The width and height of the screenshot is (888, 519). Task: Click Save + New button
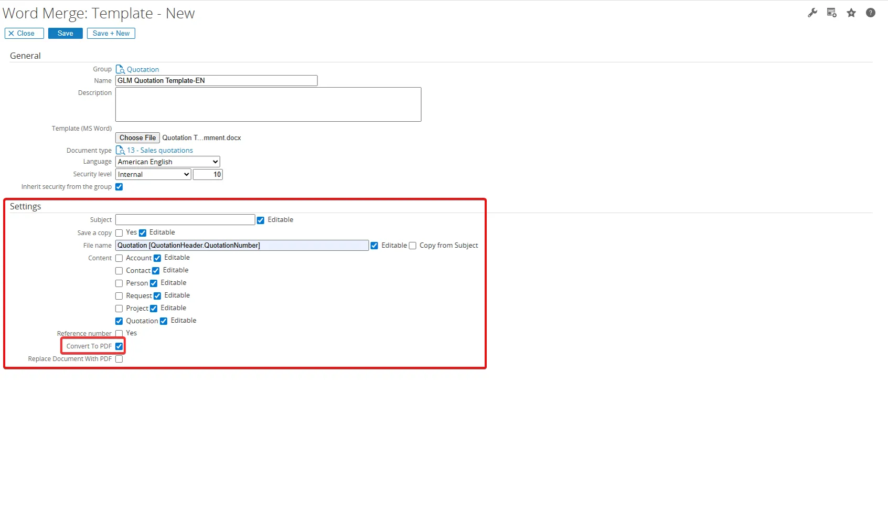tap(111, 34)
